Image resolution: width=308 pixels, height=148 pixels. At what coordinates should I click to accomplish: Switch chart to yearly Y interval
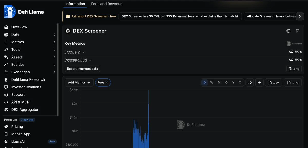[x=233, y=83]
